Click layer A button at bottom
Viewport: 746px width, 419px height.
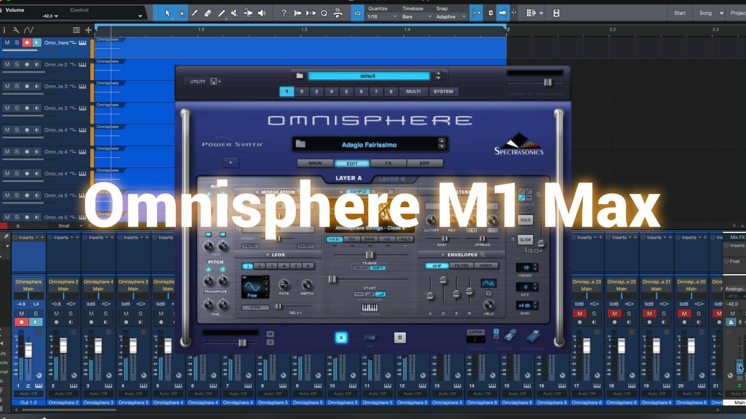[x=341, y=338]
